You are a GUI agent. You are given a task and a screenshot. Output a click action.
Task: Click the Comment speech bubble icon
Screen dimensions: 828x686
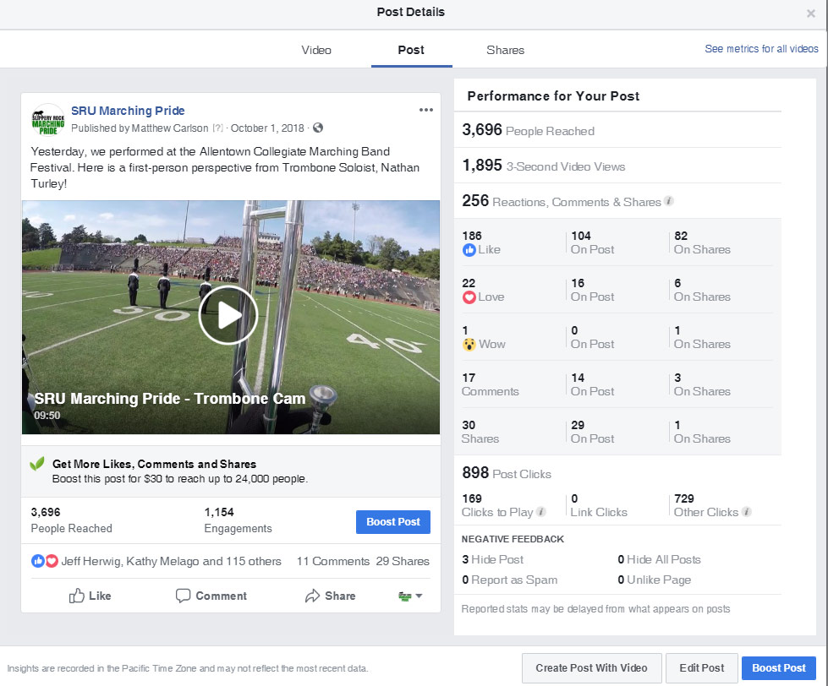183,596
